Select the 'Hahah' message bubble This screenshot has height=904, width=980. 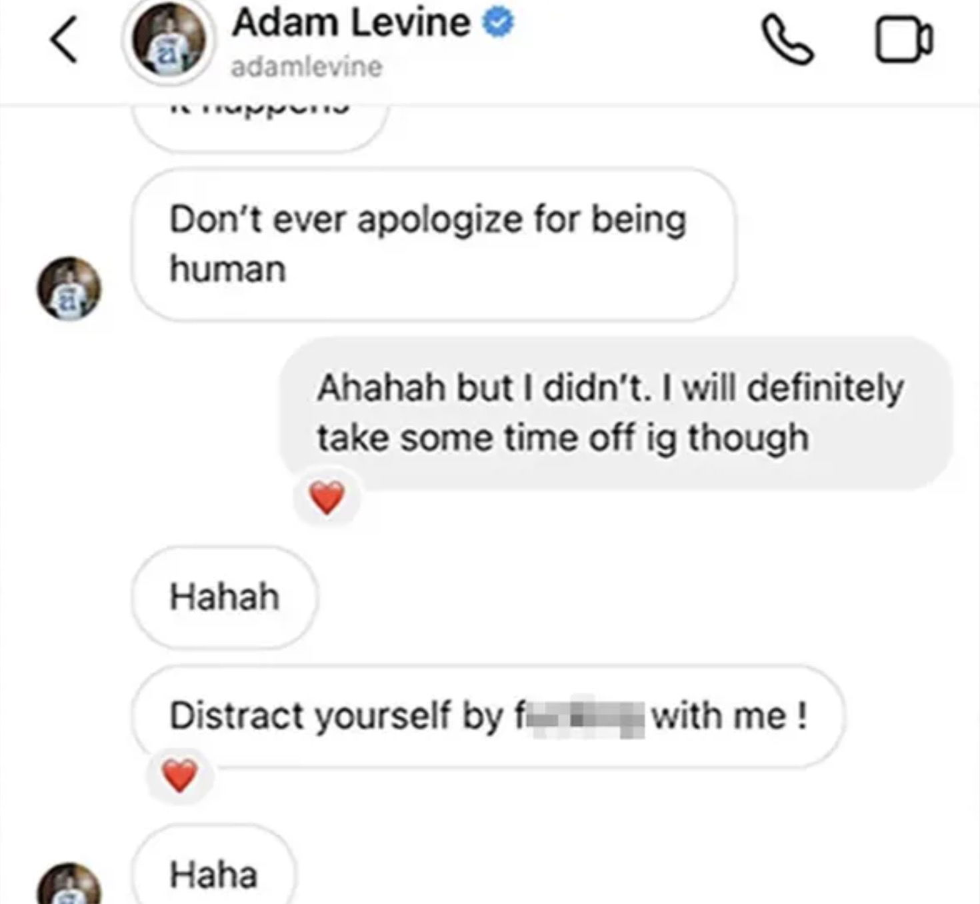tap(225, 597)
